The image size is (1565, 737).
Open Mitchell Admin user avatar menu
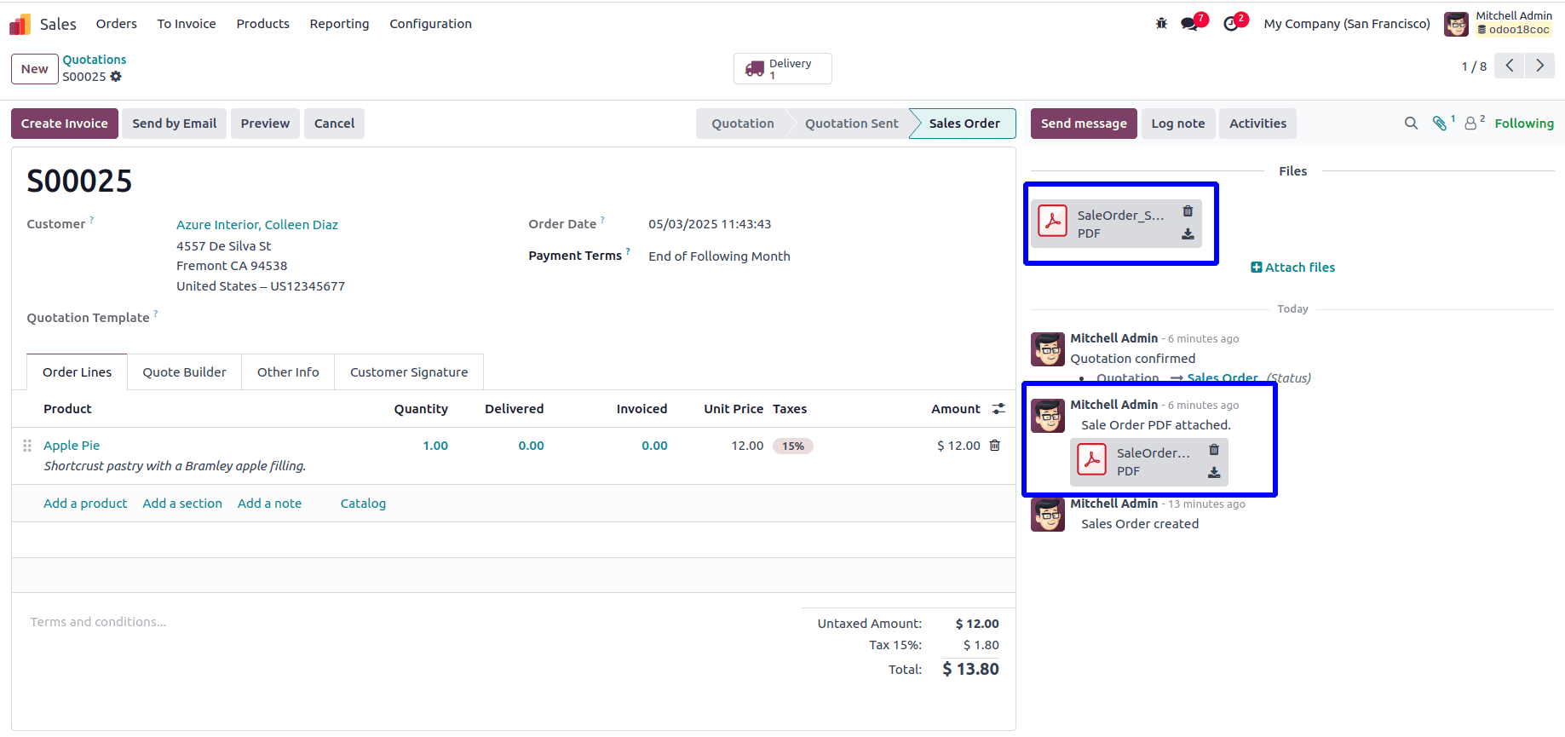1456,24
